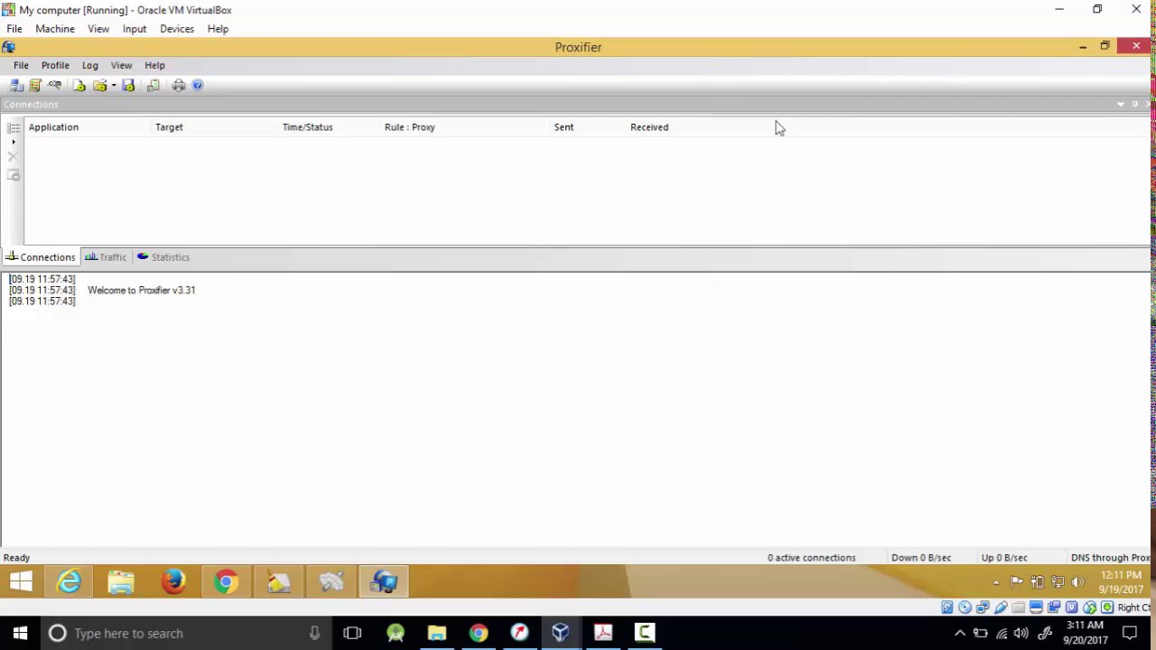Image resolution: width=1156 pixels, height=650 pixels.
Task: Open Android Studio on host taskbar
Action: click(x=395, y=634)
